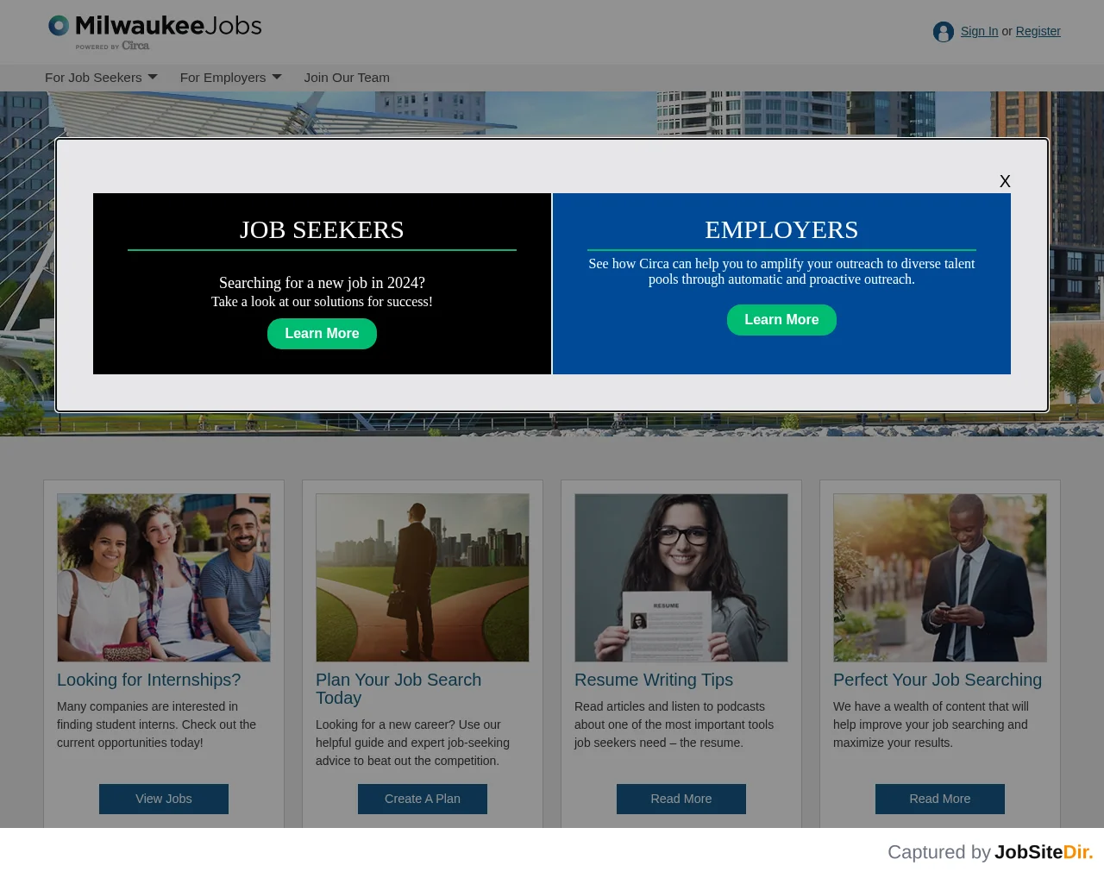Expand the For Job Seekers dropdown arrow

coord(153,77)
